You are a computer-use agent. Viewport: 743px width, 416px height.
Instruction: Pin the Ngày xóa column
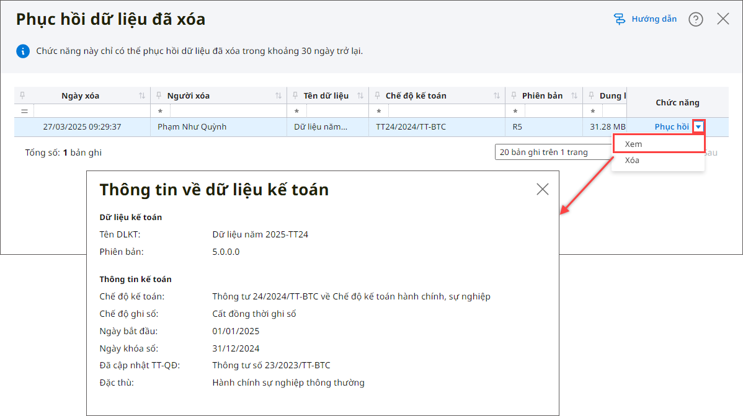click(22, 95)
